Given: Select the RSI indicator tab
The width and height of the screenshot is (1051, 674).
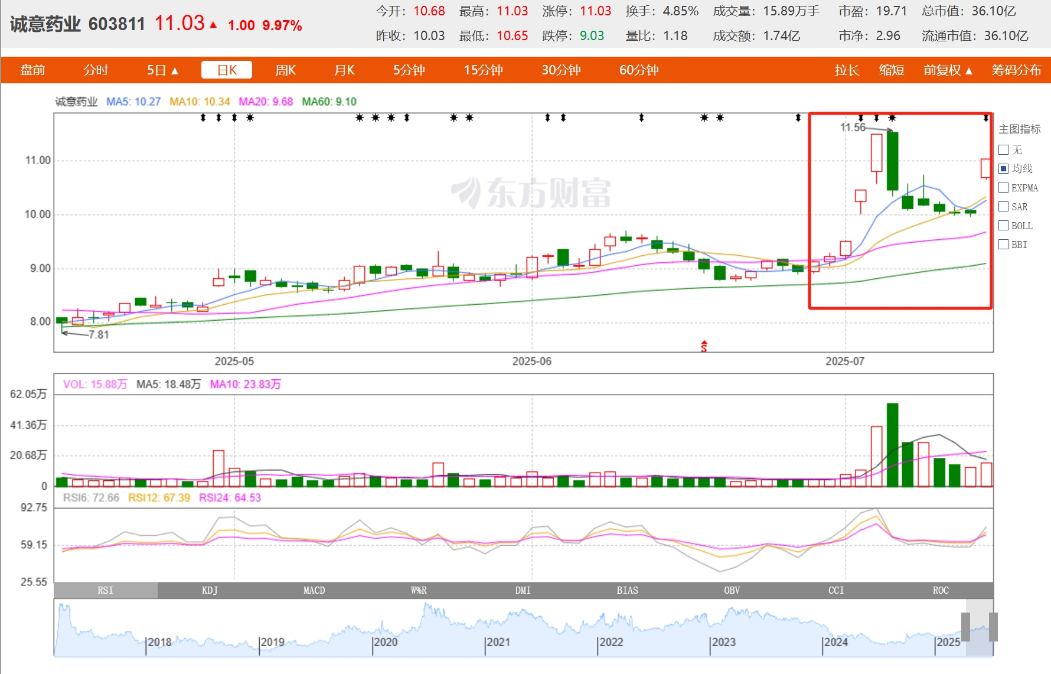Looking at the screenshot, I should pos(106,590).
